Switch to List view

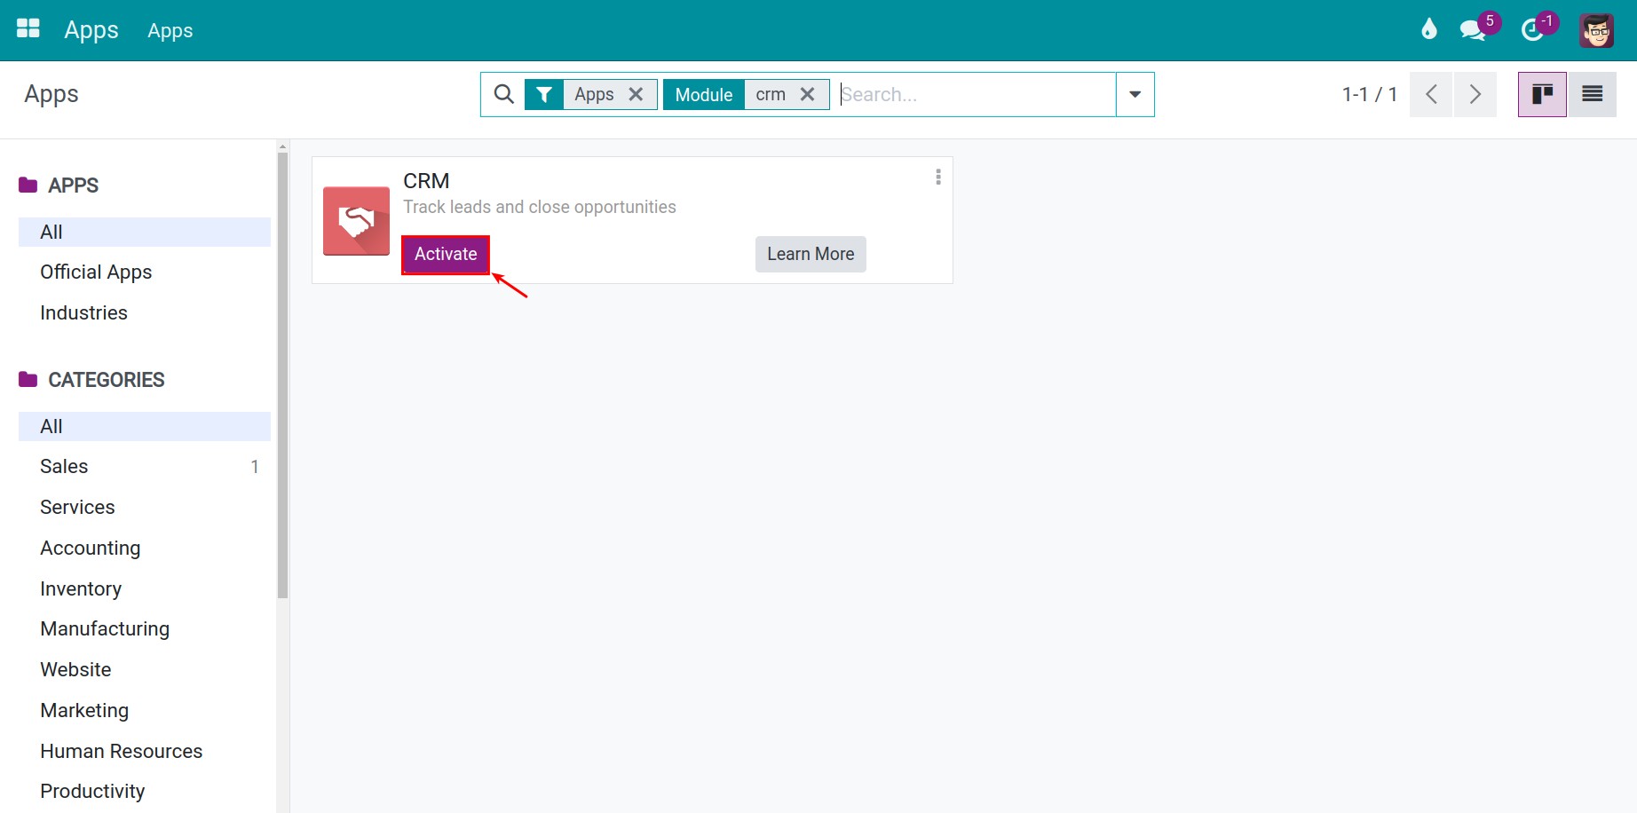point(1592,94)
